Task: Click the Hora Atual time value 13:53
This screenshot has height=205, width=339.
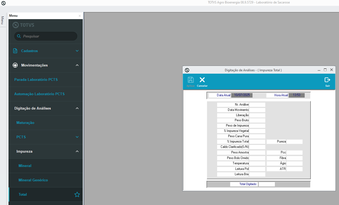Action: (x=297, y=95)
